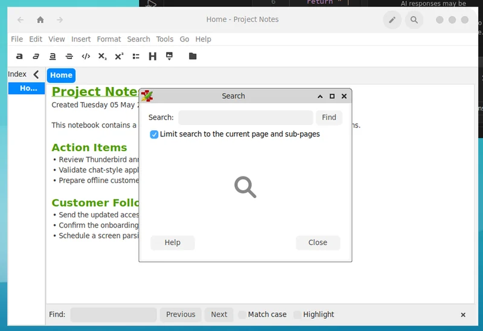Open the Edit menu
The image size is (483, 331).
[x=36, y=39]
